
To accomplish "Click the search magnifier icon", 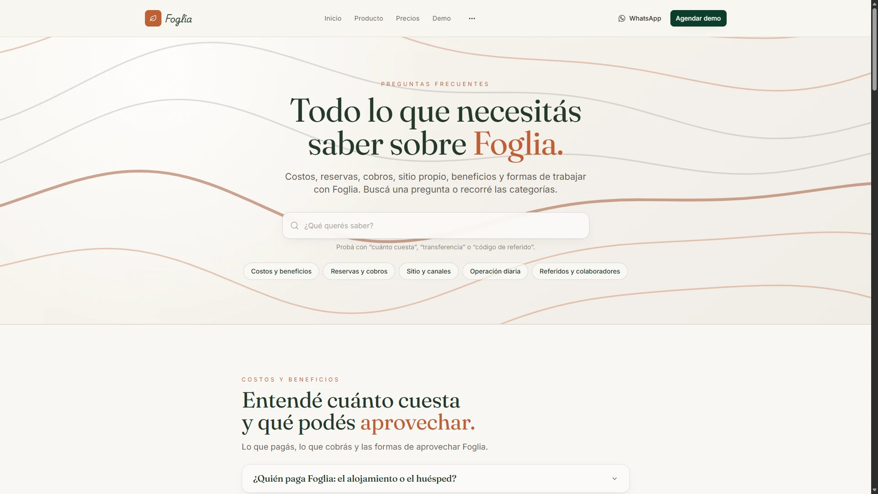I will (x=294, y=226).
